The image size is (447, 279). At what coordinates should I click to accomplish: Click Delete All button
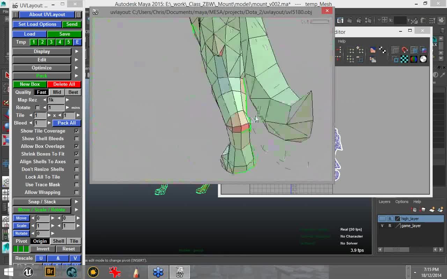point(64,84)
